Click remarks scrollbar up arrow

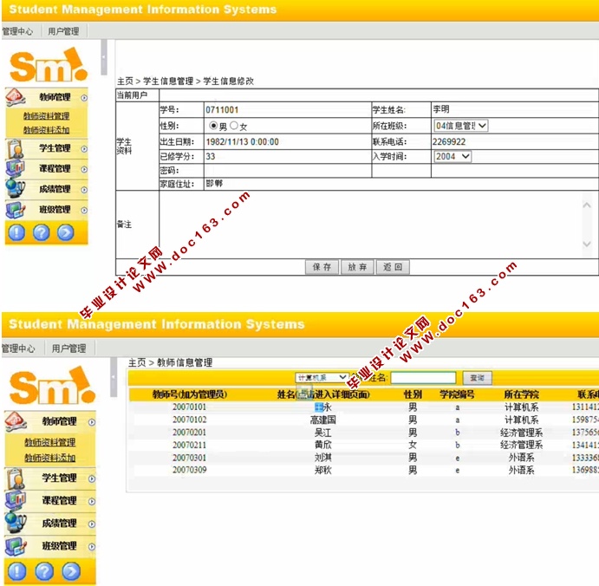[x=587, y=205]
